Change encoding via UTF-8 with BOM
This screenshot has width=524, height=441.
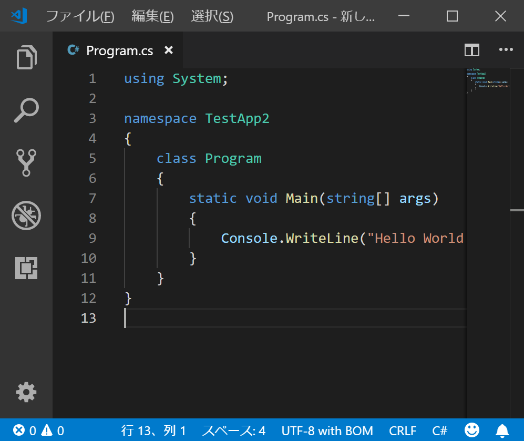[327, 431]
